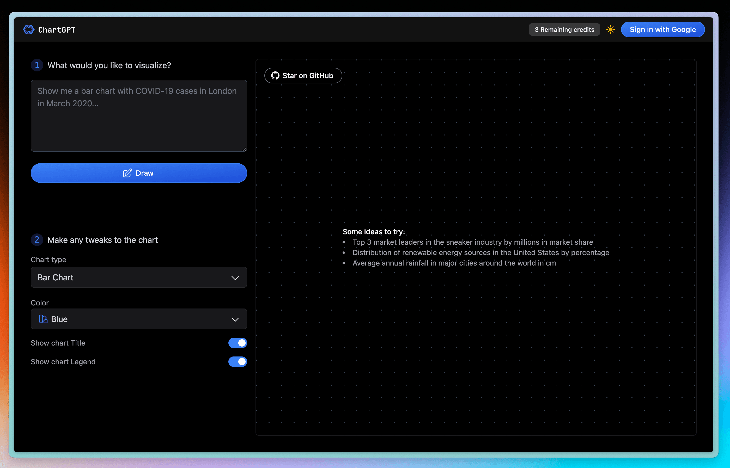Viewport: 730px width, 468px height.
Task: Toggle light mode using the sun icon
Action: (611, 29)
